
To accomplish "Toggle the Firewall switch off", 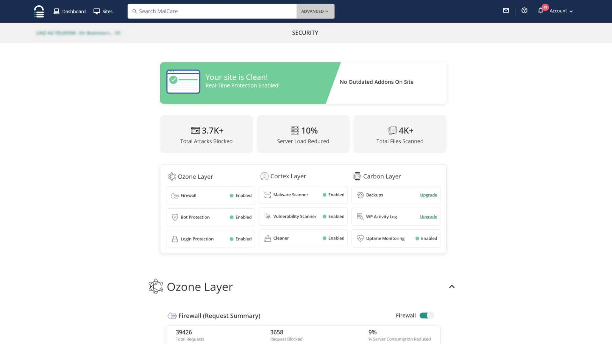I will coord(427,315).
